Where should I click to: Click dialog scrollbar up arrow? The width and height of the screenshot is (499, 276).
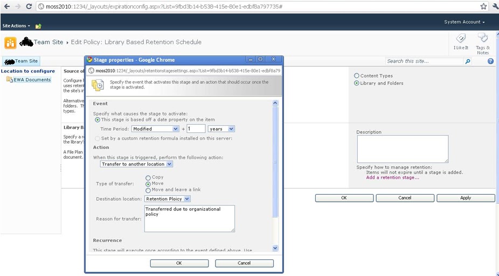275,103
